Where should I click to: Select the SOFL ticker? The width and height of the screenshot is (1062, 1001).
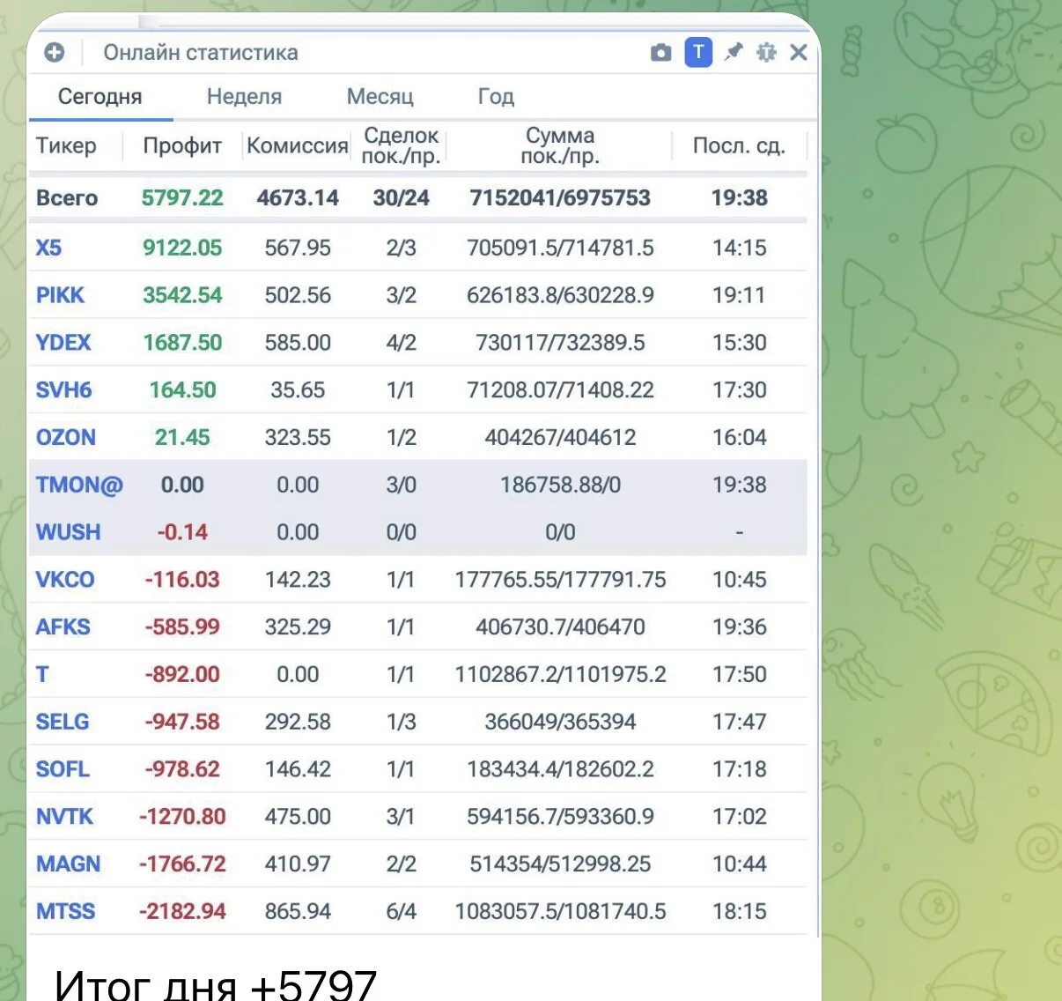click(x=63, y=769)
